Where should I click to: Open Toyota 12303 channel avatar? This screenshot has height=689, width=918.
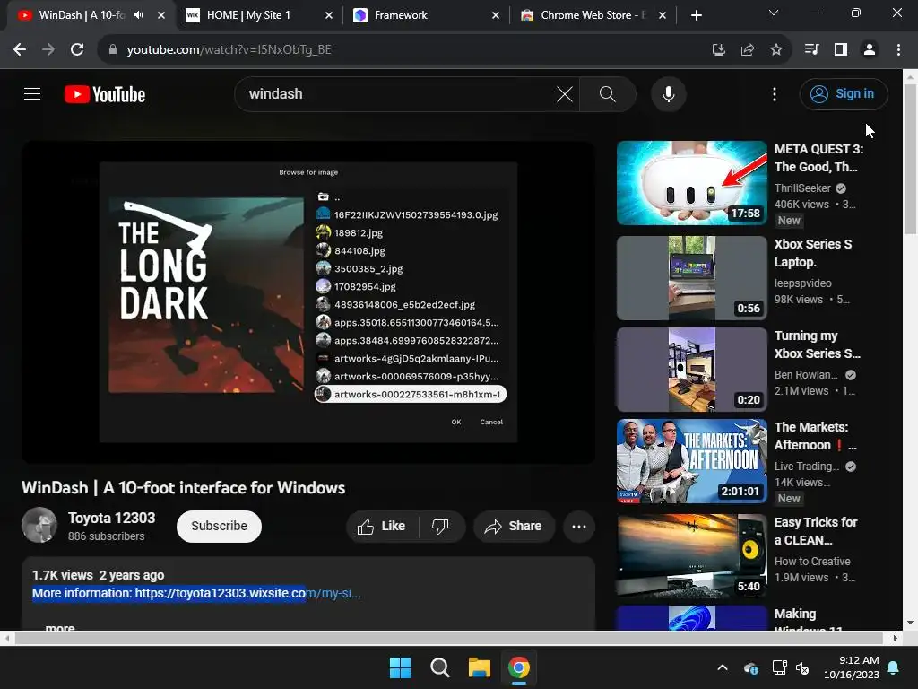click(x=39, y=525)
